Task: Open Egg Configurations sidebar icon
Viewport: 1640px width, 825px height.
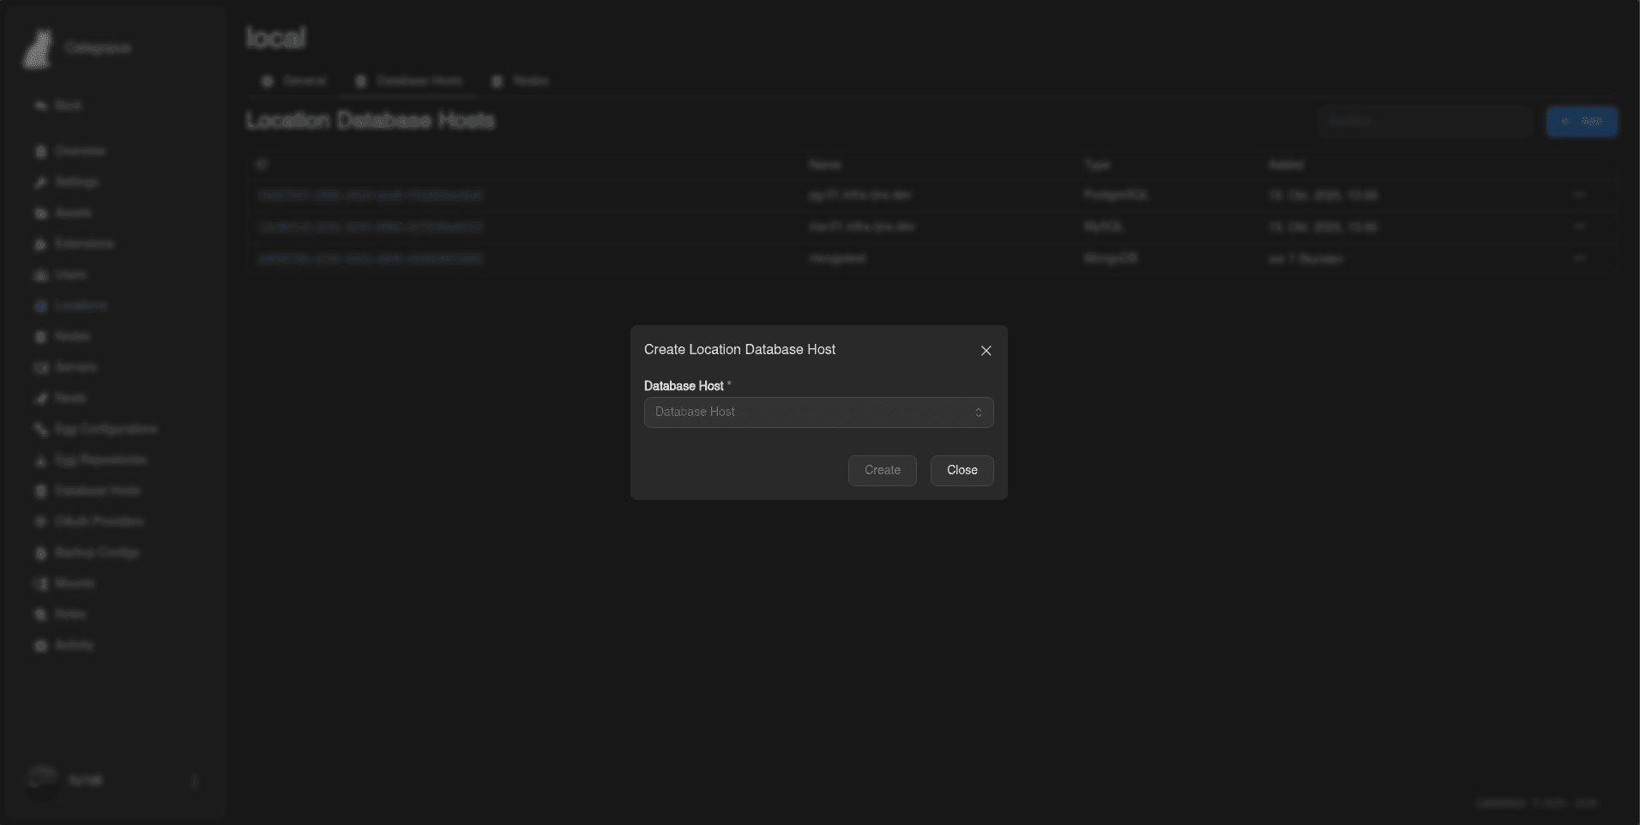Action: pyautogui.click(x=40, y=430)
